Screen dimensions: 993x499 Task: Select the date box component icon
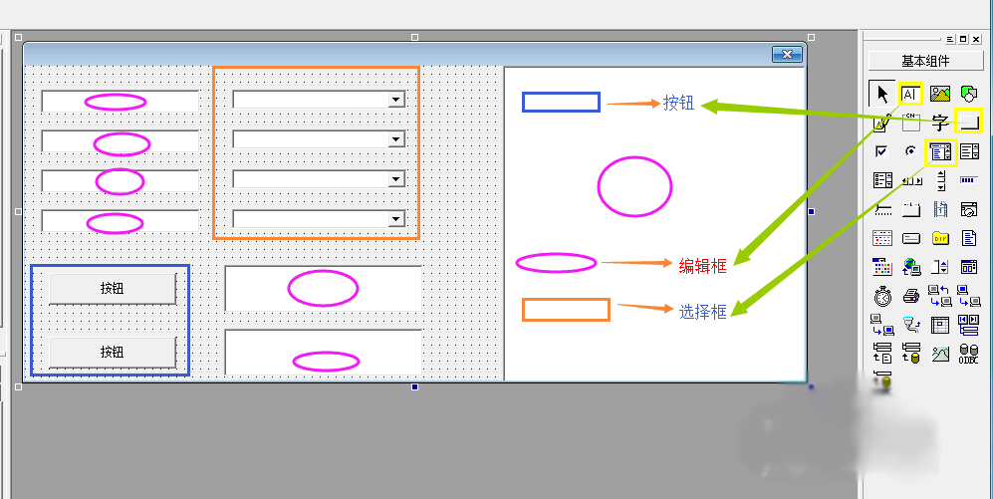pos(968,209)
